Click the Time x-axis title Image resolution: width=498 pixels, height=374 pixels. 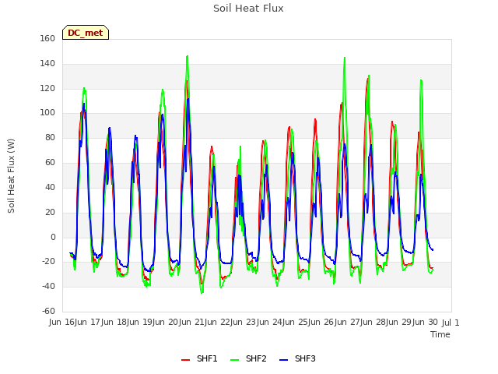[440, 334]
